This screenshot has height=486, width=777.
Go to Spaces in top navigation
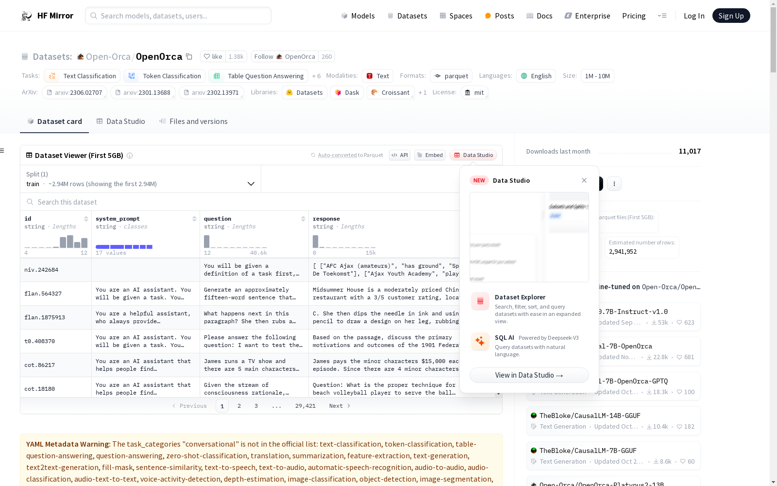[456, 16]
